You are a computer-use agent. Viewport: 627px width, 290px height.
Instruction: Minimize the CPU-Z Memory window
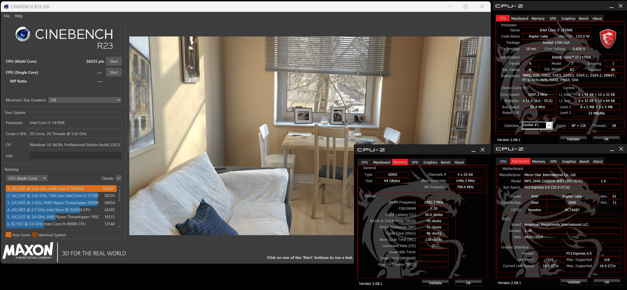click(x=473, y=150)
